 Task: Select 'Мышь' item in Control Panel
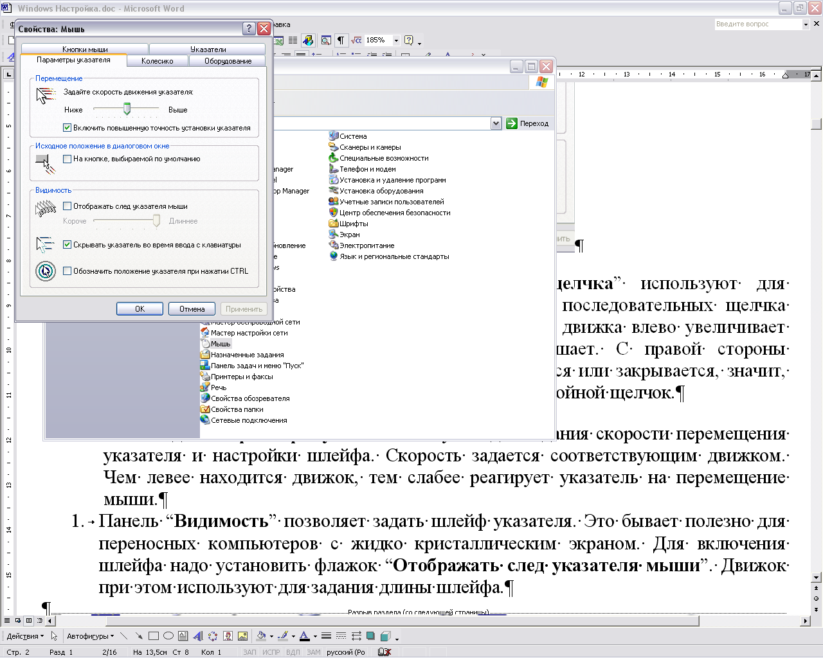215,344
